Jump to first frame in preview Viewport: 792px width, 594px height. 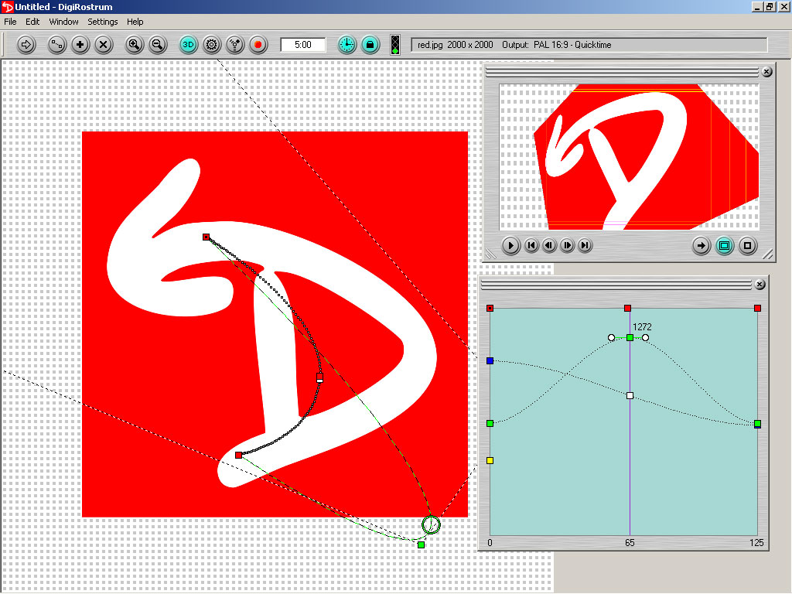[531, 245]
